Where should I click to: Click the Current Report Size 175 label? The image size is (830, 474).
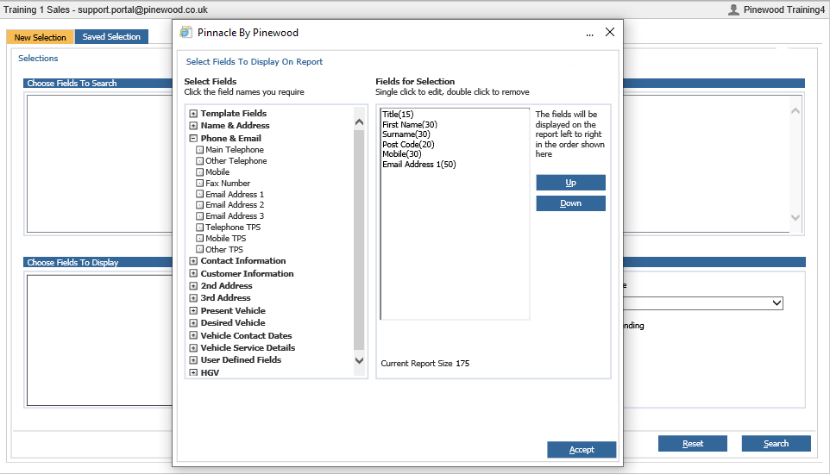[x=425, y=364]
